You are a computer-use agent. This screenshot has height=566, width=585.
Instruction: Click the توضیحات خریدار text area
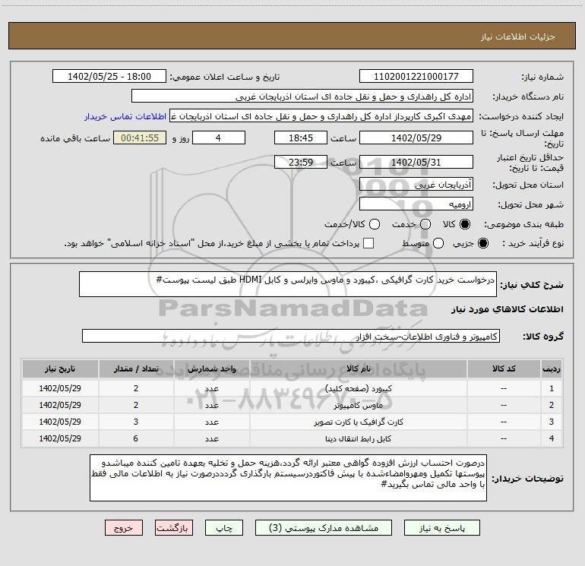pyautogui.click(x=288, y=478)
